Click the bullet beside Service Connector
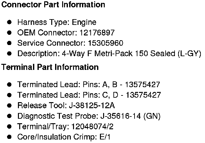Screen dimensions: 205x143 tap(9, 43)
